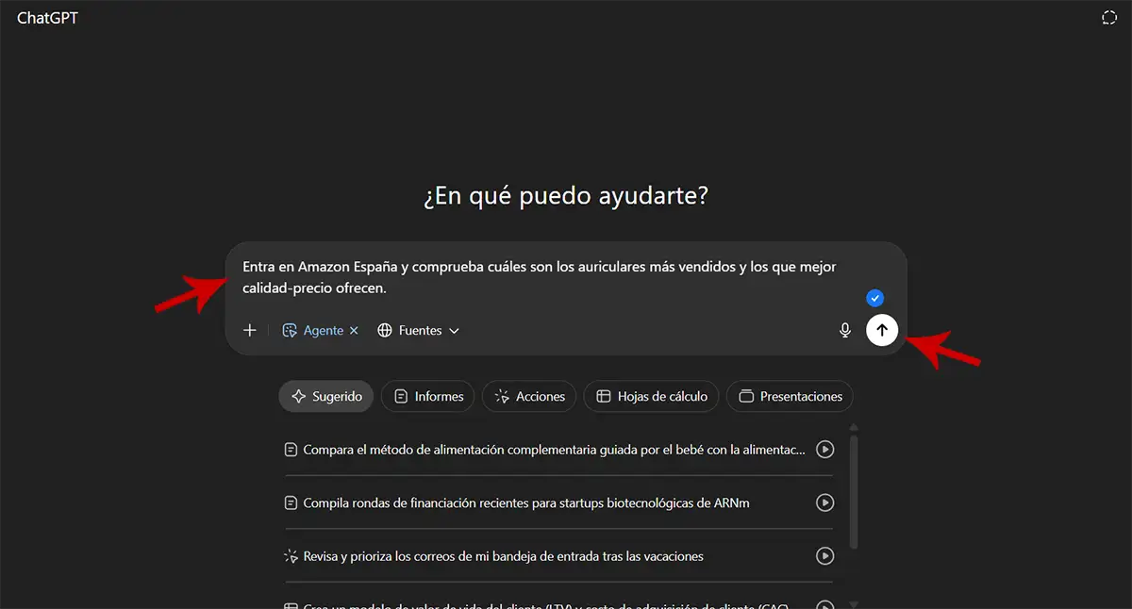Activate the microphone dictation icon
This screenshot has width=1132, height=609.
845,330
